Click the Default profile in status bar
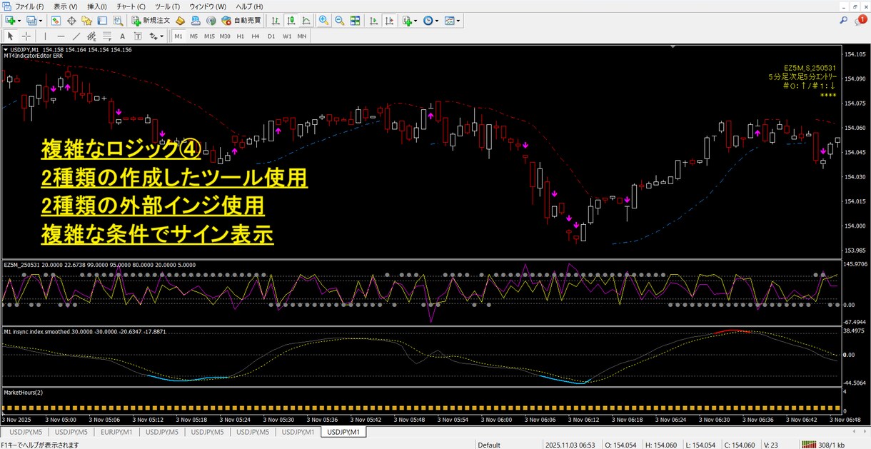Screen dimensions: 871x449 (489, 445)
